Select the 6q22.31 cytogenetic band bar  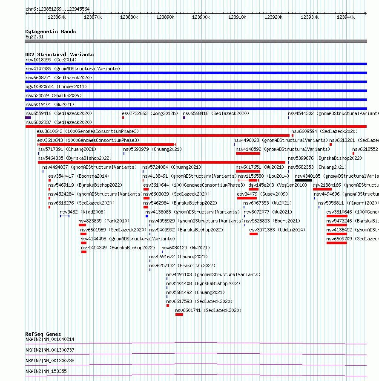coord(196,41)
